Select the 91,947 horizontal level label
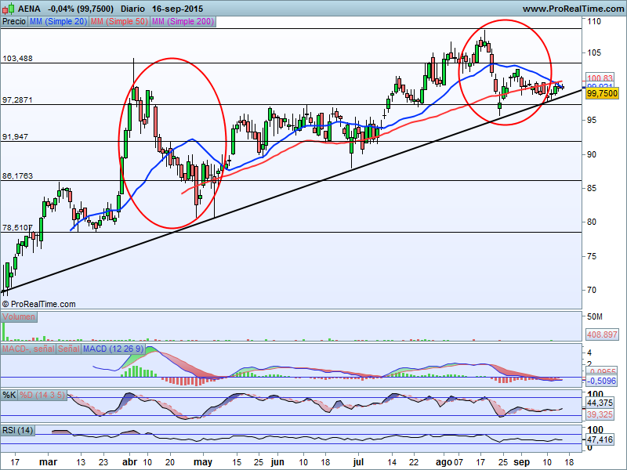 16,137
